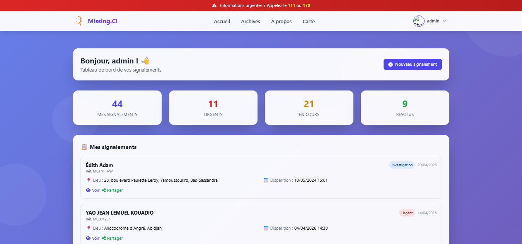Click the calendar icon beside 10/05/2024 disparition

(266, 180)
